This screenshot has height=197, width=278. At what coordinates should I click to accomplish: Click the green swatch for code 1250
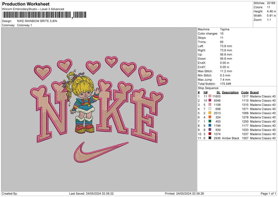(x=210, y=121)
